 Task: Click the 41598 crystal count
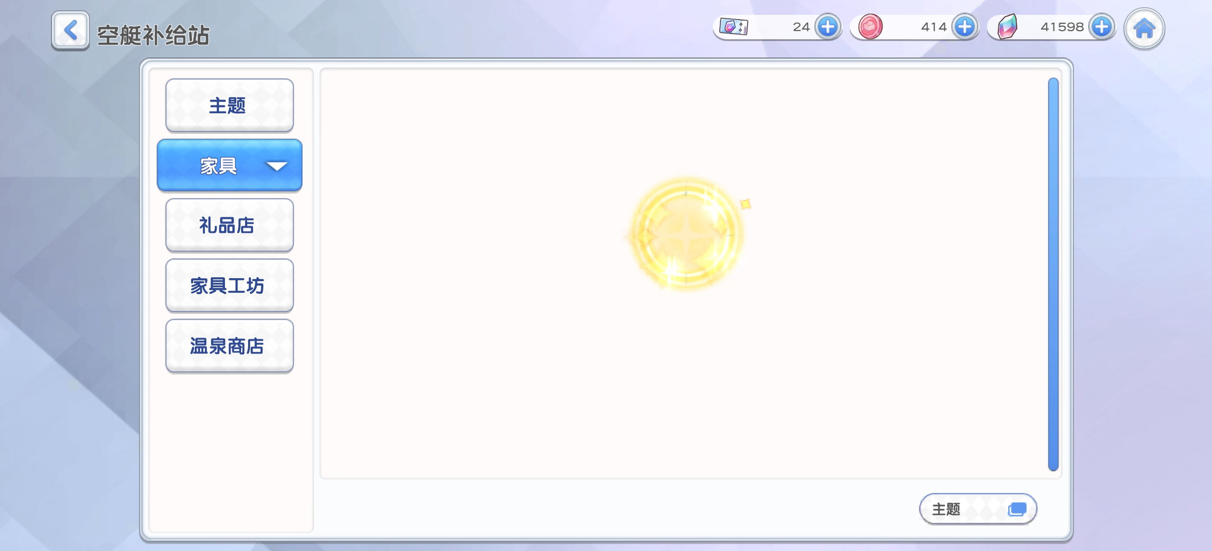1062,27
